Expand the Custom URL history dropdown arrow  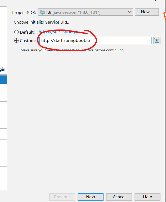click(149, 41)
